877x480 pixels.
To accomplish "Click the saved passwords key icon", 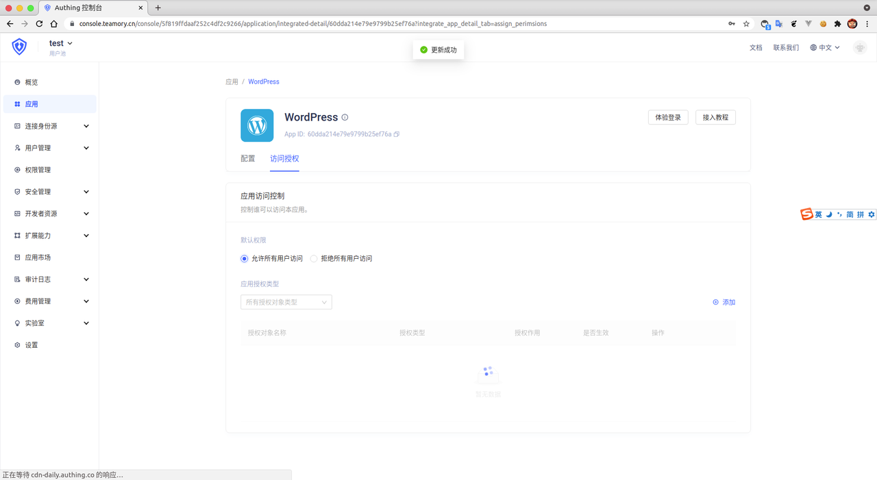I will pos(732,23).
